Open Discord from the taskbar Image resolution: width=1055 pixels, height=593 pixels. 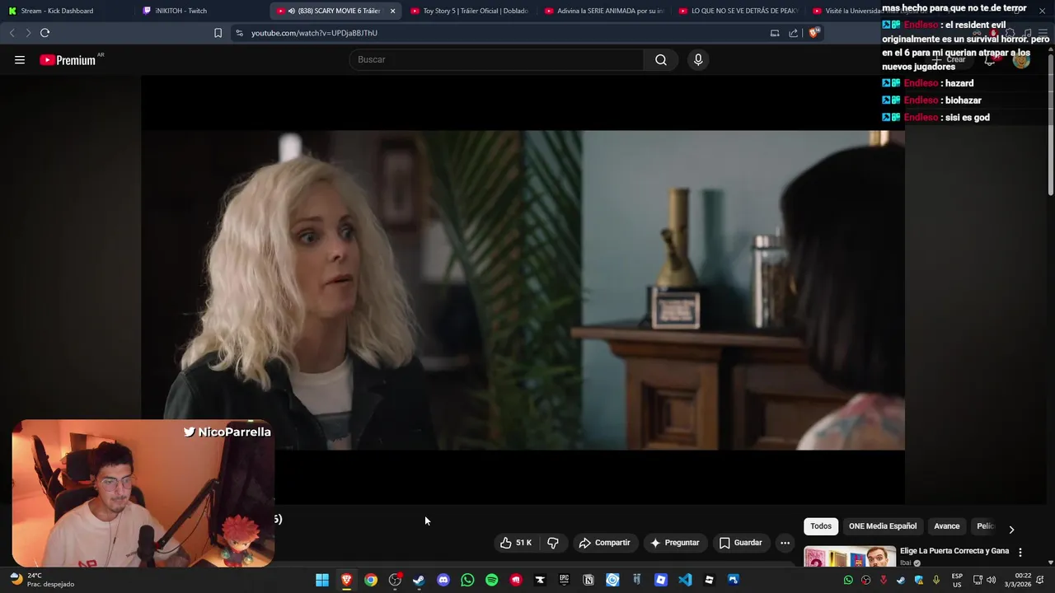[x=443, y=580]
